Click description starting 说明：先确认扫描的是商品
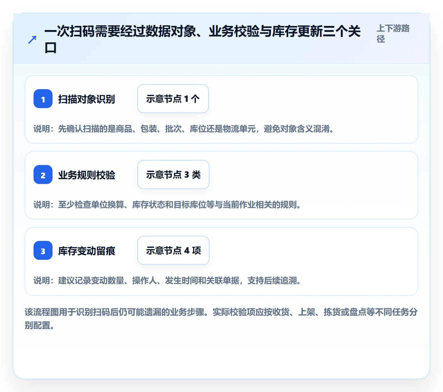 point(184,129)
